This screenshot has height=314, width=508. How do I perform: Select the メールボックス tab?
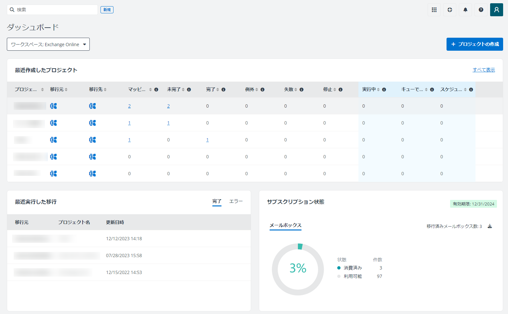pos(286,226)
